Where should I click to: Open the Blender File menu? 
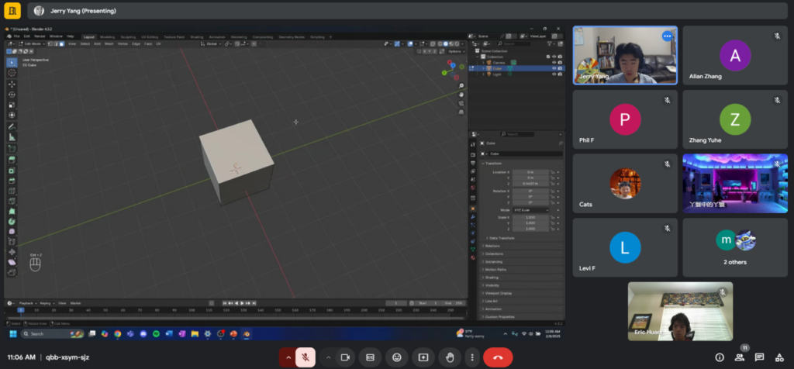point(17,36)
